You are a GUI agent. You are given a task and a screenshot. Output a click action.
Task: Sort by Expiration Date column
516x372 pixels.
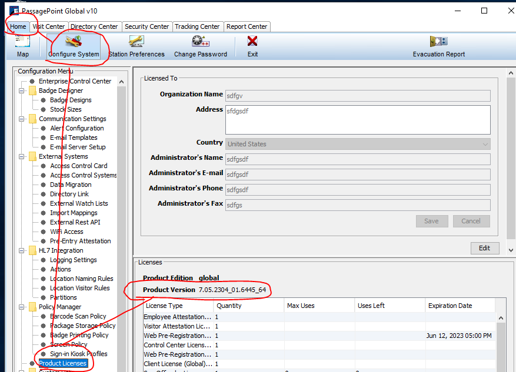pos(460,306)
